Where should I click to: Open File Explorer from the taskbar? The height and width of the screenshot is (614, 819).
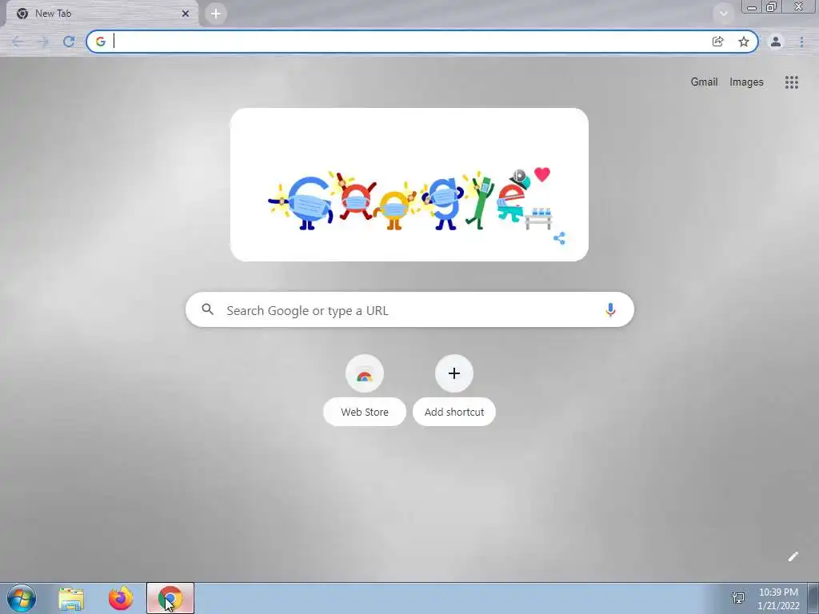click(x=71, y=599)
